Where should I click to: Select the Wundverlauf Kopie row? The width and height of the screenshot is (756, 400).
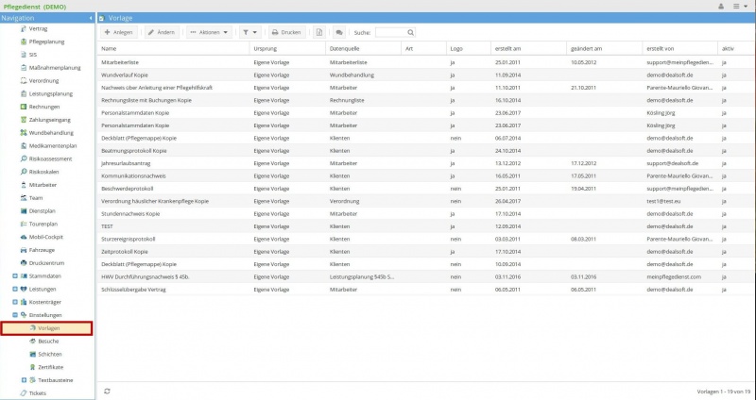point(426,75)
